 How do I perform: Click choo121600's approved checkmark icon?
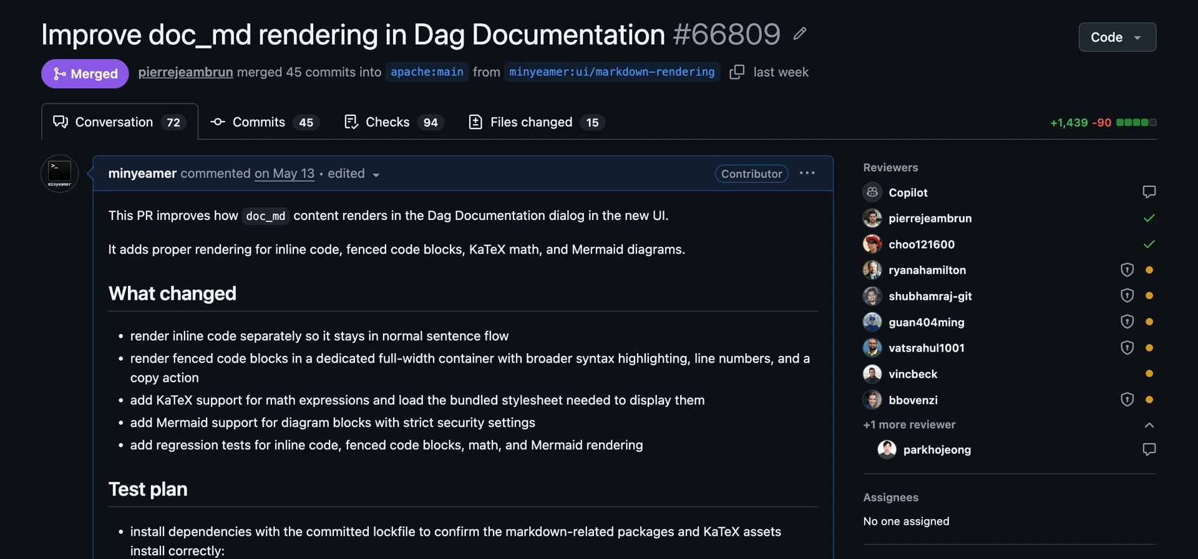(1149, 244)
